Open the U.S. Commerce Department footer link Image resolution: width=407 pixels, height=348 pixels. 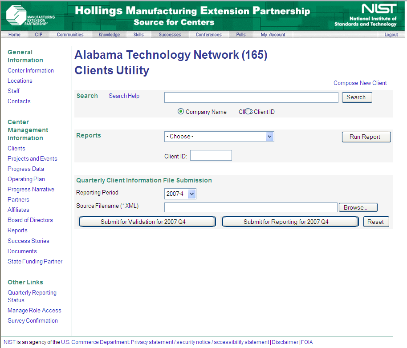[x=95, y=342]
